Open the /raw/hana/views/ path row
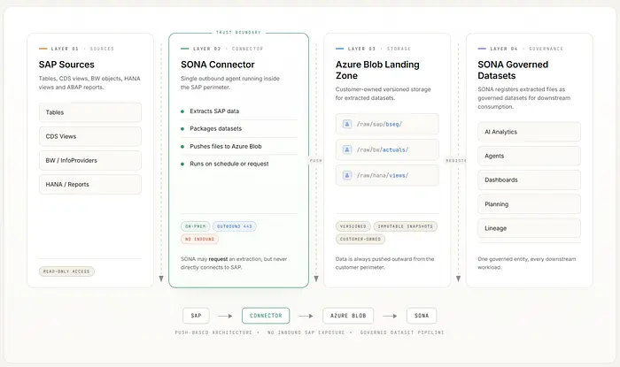Image resolution: width=620 pixels, height=367 pixels. [387, 175]
